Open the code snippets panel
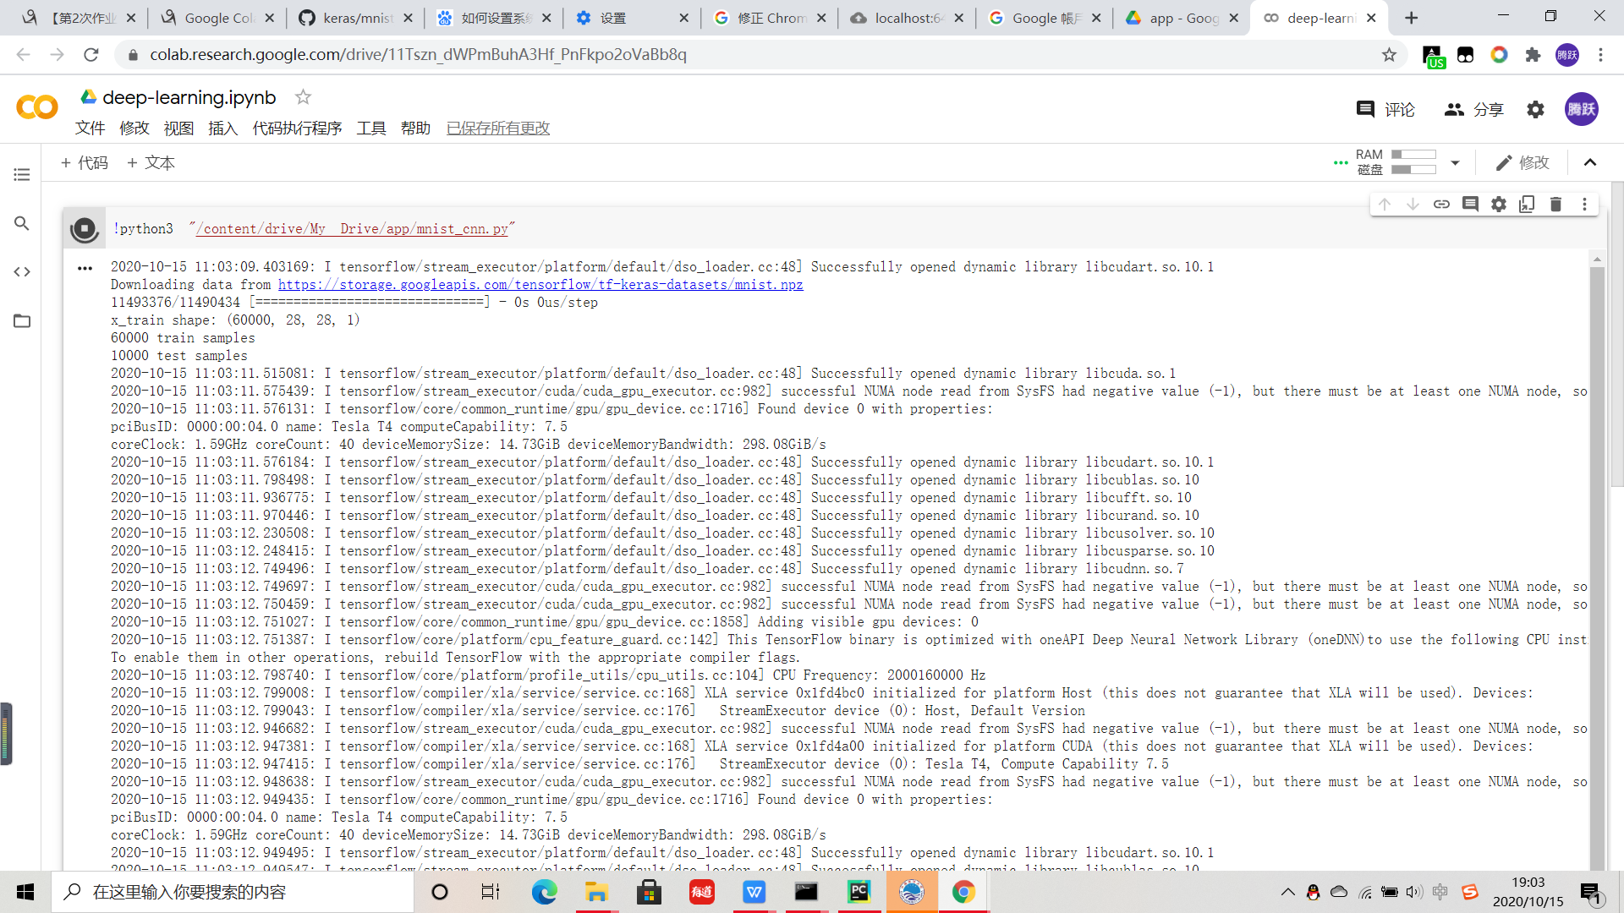 pyautogui.click(x=22, y=271)
